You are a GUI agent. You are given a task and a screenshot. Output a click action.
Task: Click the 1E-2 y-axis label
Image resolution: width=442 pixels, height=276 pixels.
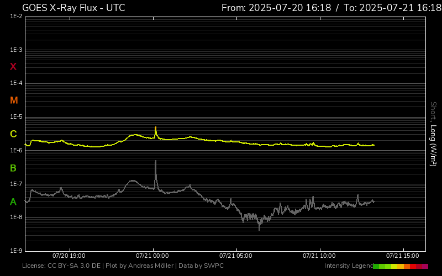16,17
